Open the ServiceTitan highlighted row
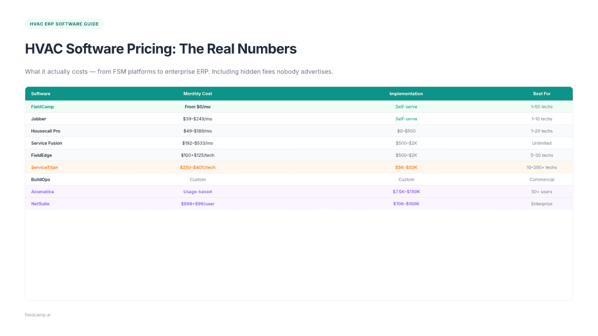 43,167
